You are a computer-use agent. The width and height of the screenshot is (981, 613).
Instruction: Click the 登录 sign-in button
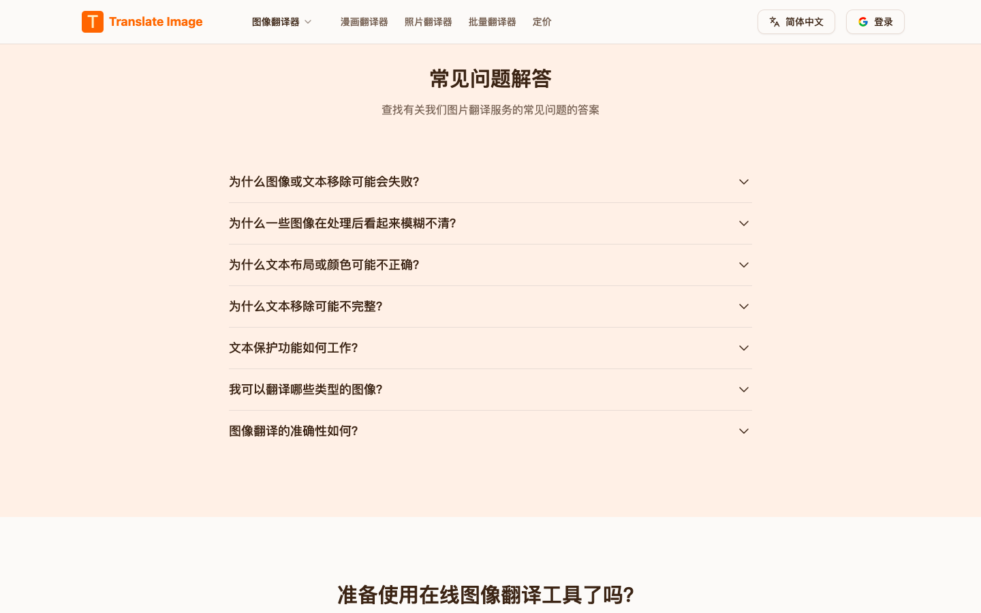(x=875, y=22)
